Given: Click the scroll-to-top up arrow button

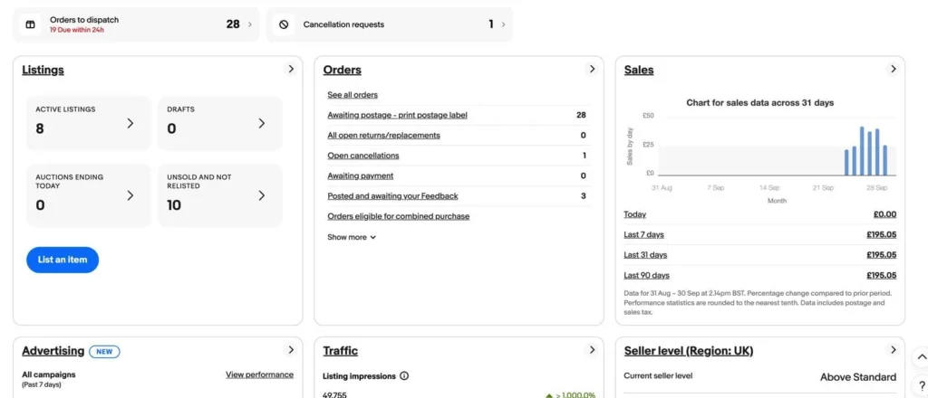Looking at the screenshot, I should point(922,357).
